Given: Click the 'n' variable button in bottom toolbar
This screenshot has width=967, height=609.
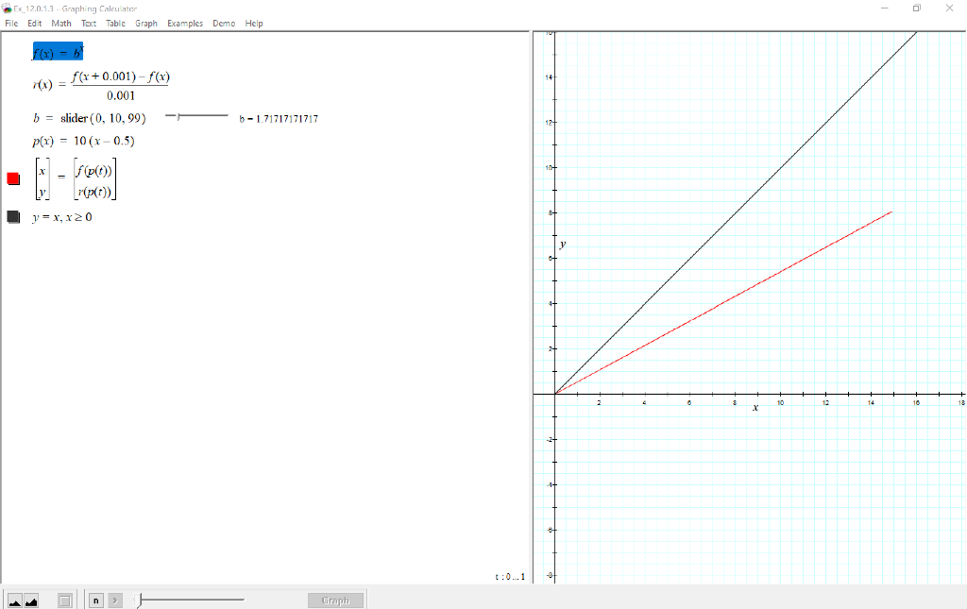Looking at the screenshot, I should pos(95,600).
